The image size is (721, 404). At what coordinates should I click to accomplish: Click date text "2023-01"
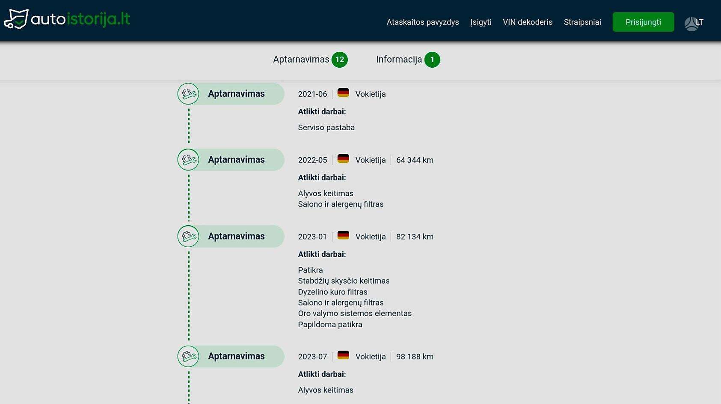[x=312, y=237]
